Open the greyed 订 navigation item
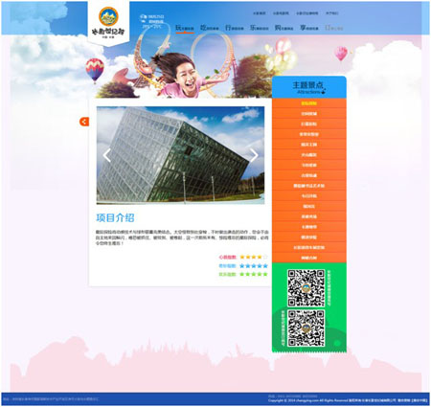The width and height of the screenshot is (431, 407). (334, 28)
